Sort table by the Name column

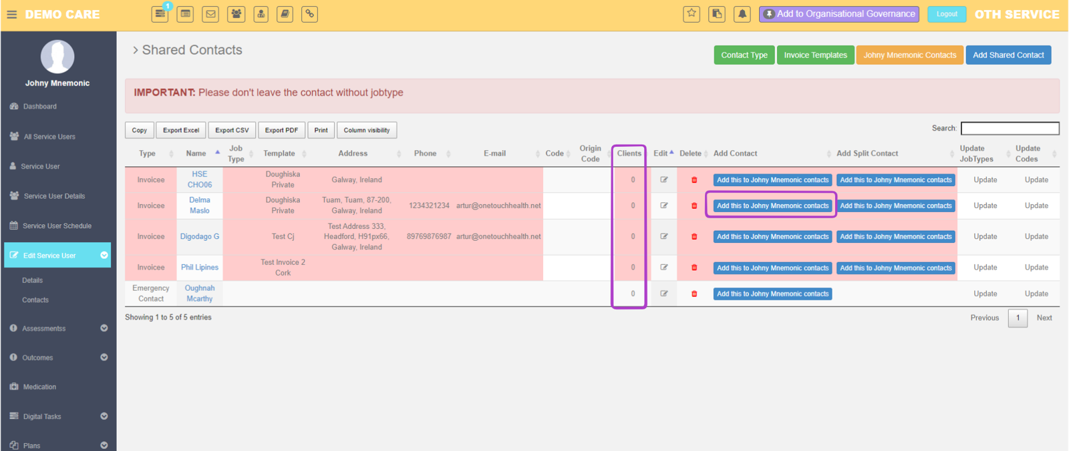click(200, 153)
